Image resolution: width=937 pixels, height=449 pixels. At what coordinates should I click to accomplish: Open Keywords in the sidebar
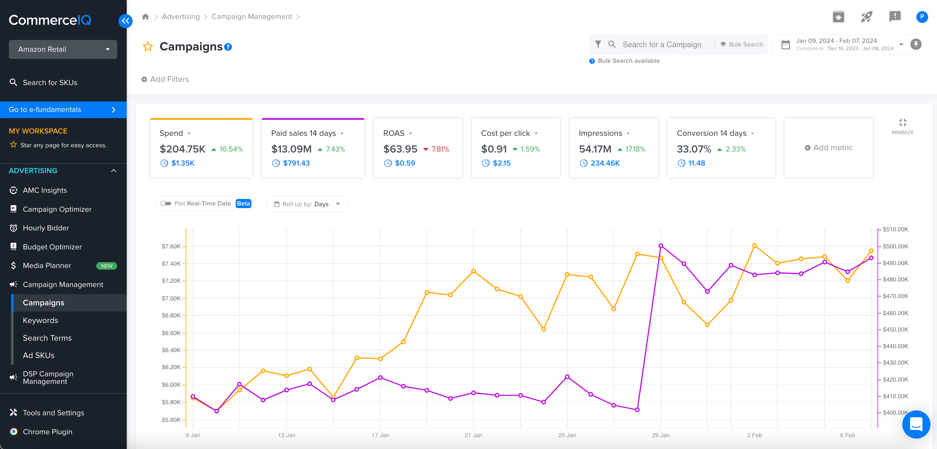pyautogui.click(x=40, y=320)
